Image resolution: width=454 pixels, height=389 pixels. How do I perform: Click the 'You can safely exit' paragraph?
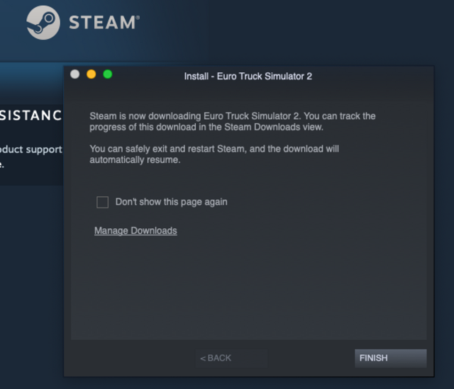[x=214, y=154]
